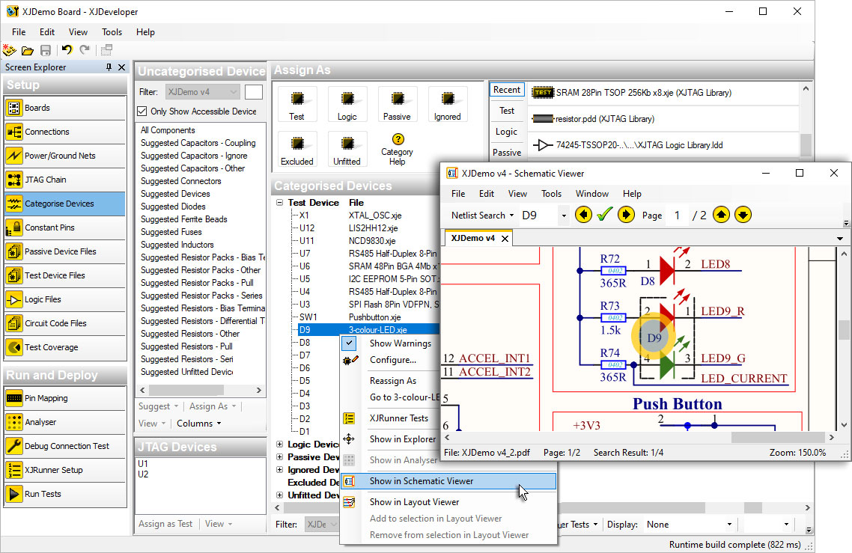This screenshot has width=852, height=553.
Task: Pin the Screen Explorer panel
Action: [109, 67]
